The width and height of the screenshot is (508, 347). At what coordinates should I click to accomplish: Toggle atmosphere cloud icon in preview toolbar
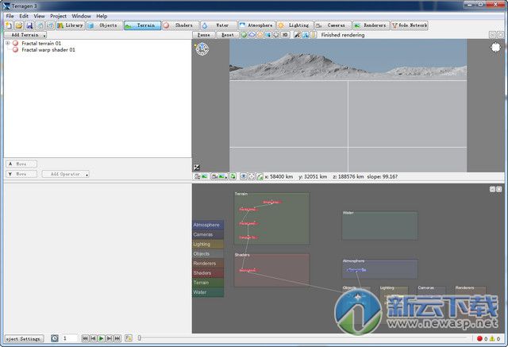[x=252, y=35]
